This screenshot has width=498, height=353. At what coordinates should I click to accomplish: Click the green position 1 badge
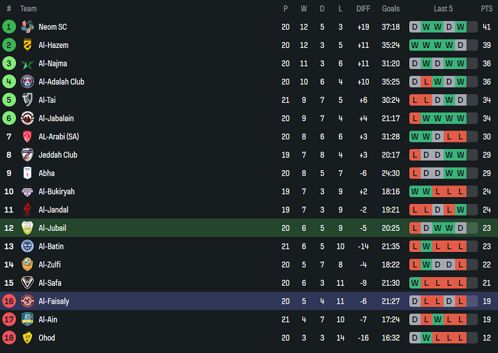click(9, 27)
